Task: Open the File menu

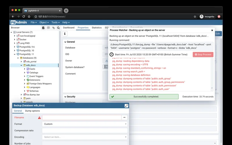Action: [34, 22]
